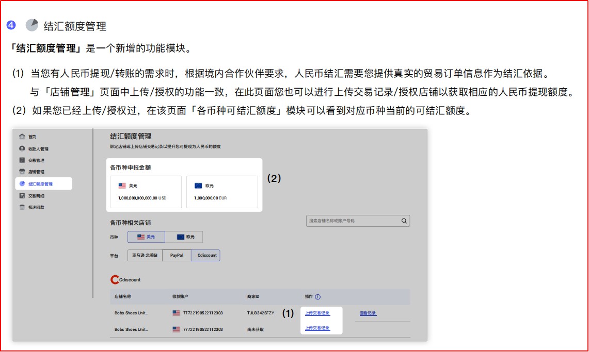Click the US flag beside account 7772219052112303
Image resolution: width=589 pixels, height=352 pixels.
coord(175,314)
